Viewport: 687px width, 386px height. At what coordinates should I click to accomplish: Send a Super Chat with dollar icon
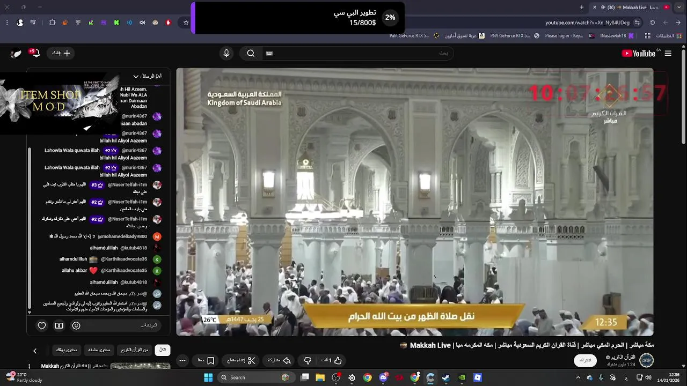tap(59, 325)
